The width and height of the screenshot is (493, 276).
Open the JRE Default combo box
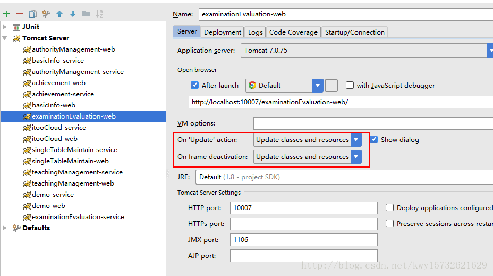344,177
